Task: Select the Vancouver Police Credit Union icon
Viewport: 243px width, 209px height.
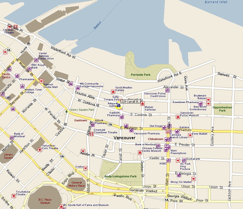Action: 168,90
